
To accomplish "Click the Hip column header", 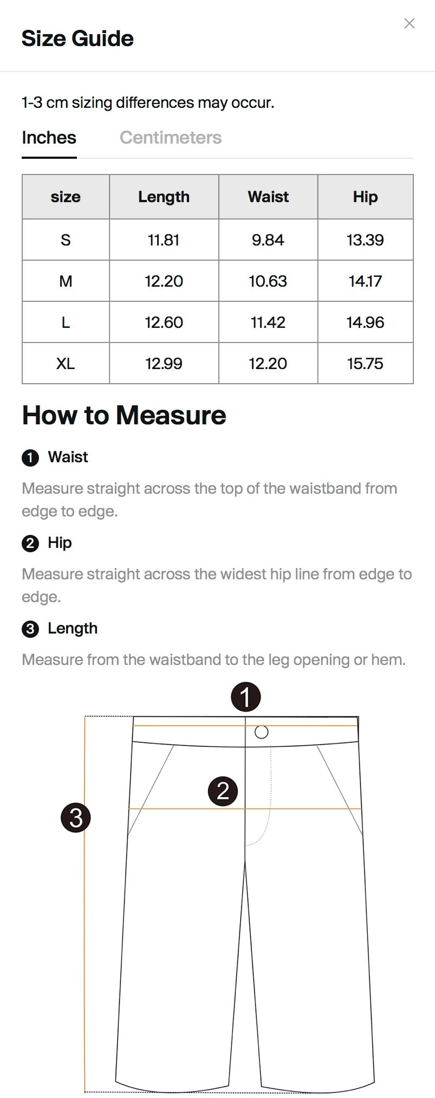I will pos(366,197).
